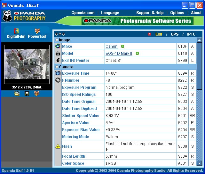Select the F Number label

[x=71, y=80]
